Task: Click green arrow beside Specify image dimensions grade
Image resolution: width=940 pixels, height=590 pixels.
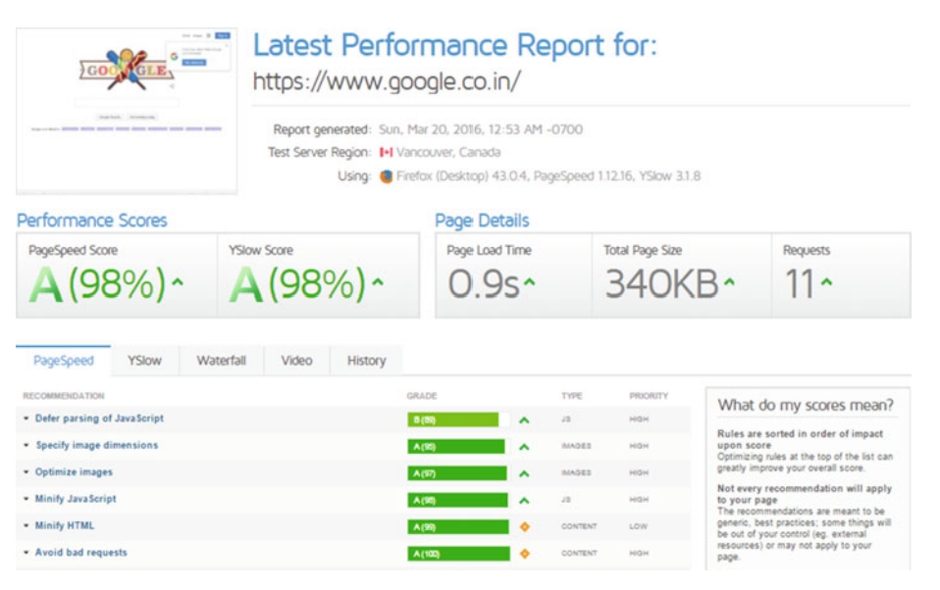Action: pos(525,447)
